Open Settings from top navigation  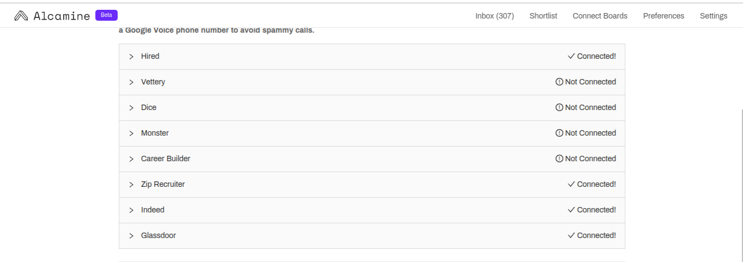click(x=714, y=16)
